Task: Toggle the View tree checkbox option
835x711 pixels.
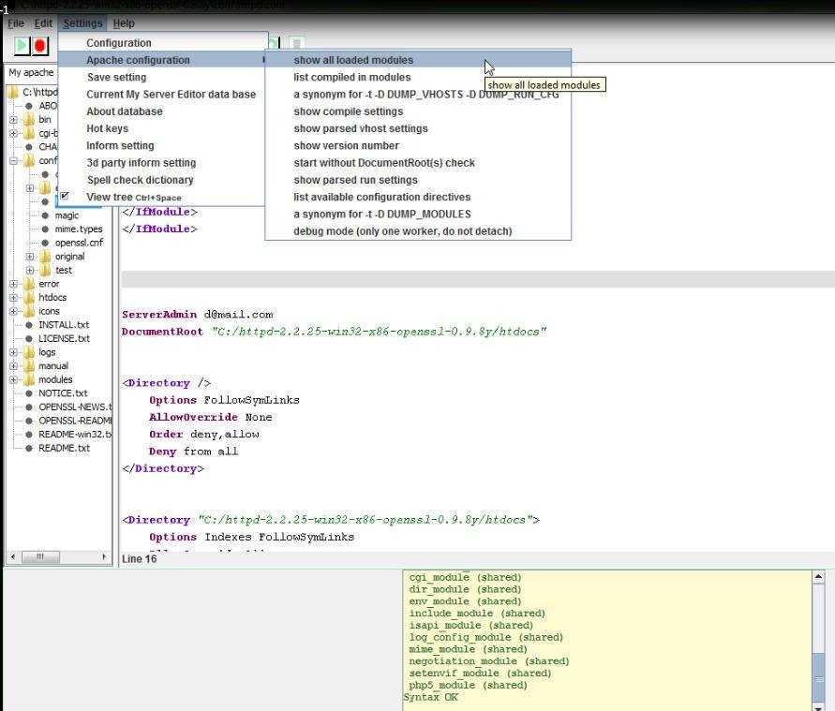Action: point(66,197)
